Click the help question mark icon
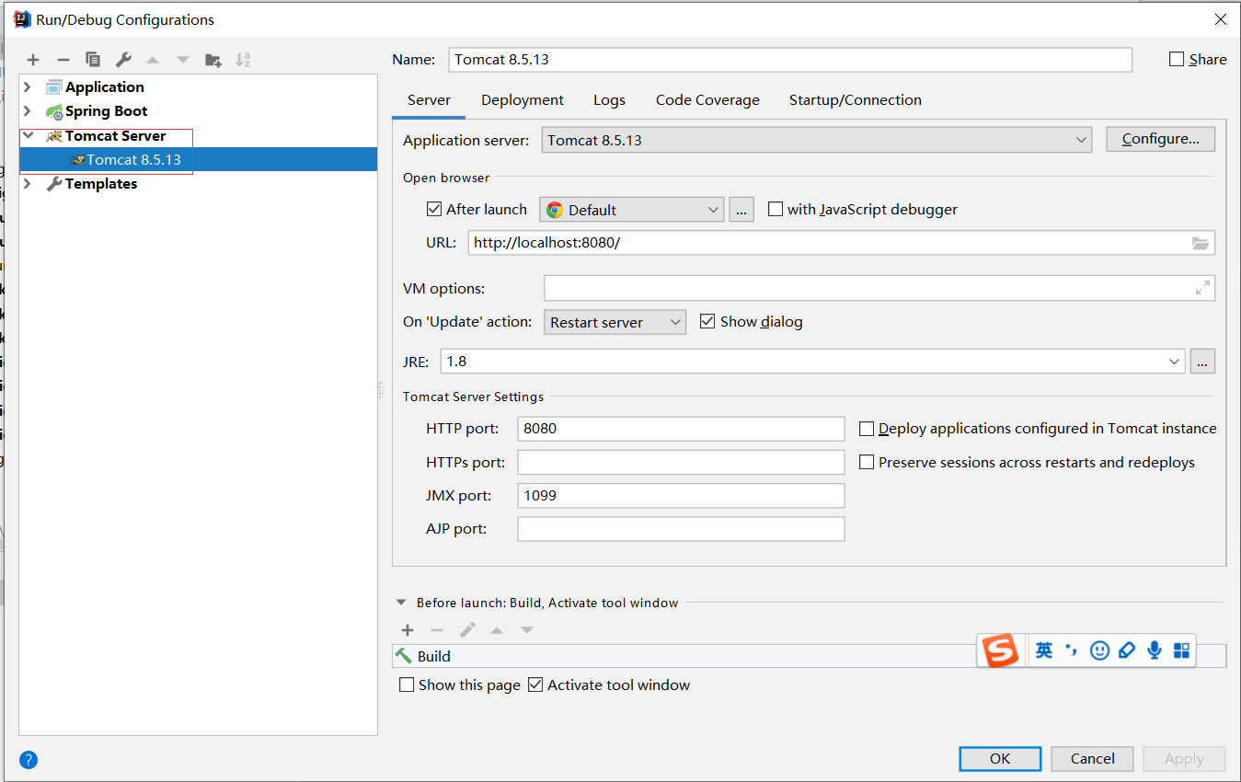The width and height of the screenshot is (1241, 782). click(29, 760)
